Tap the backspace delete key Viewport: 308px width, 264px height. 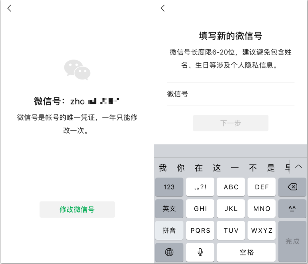pos(293,187)
